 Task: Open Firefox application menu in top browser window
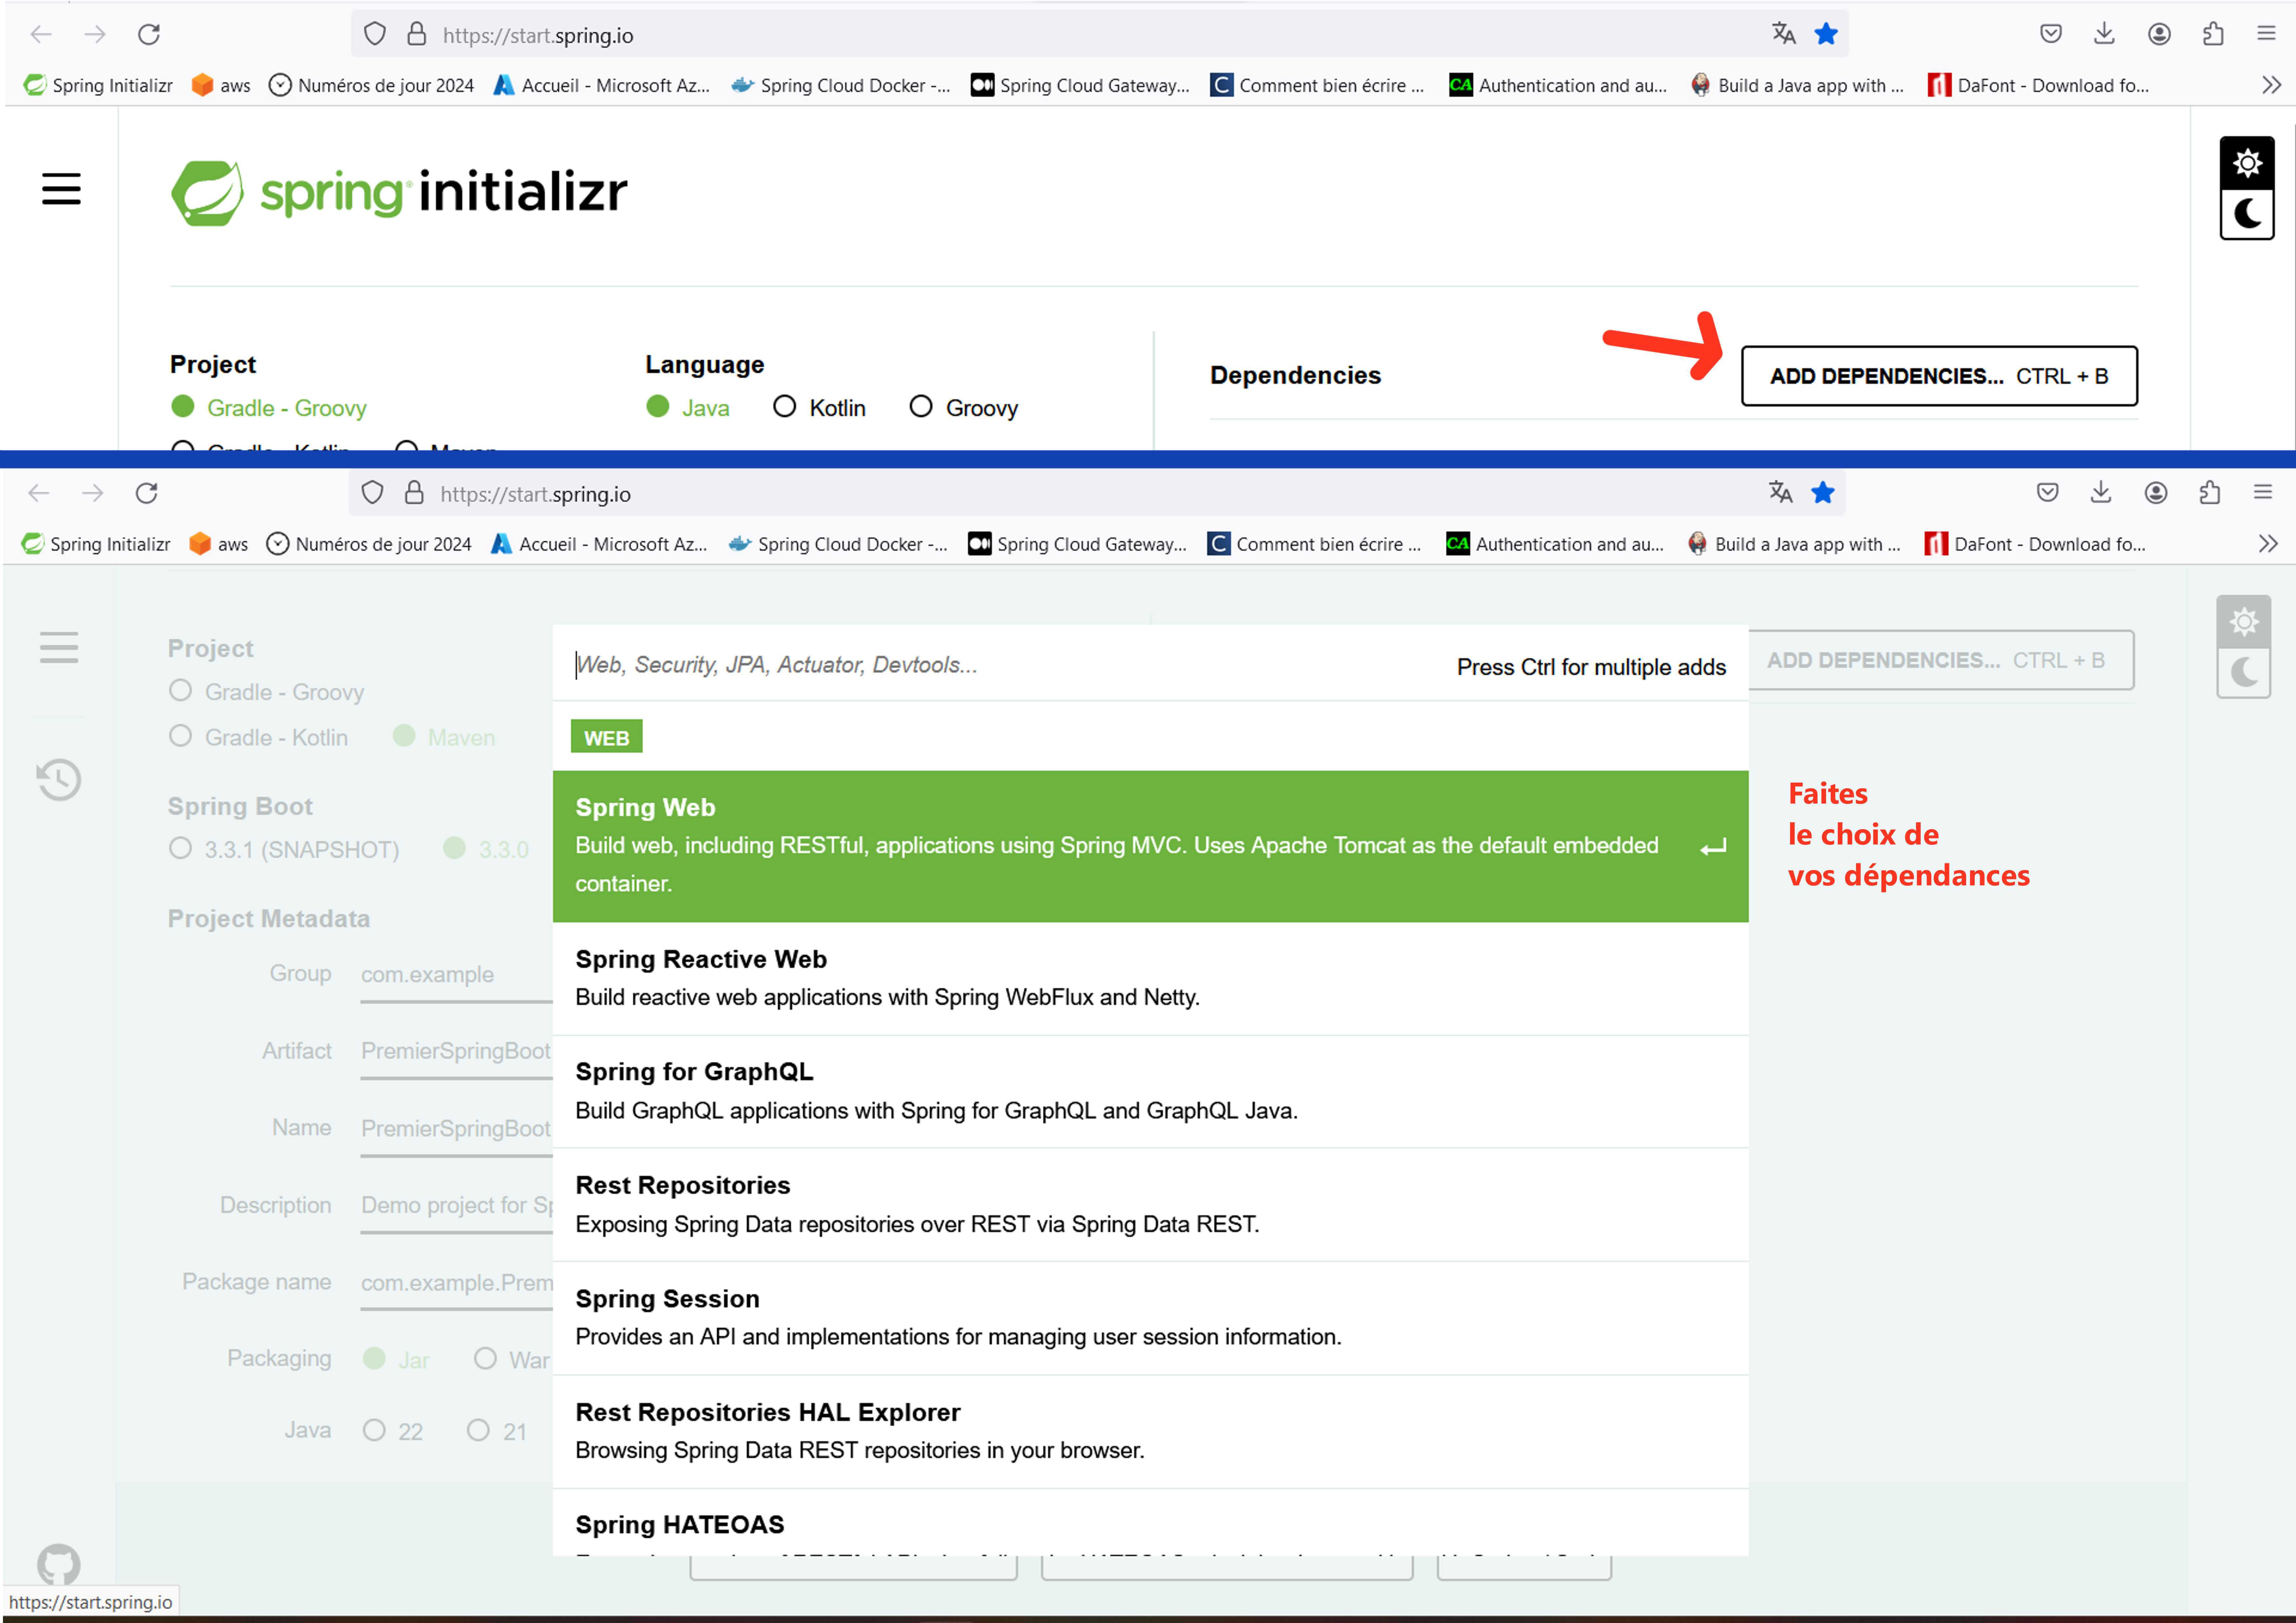2266,34
